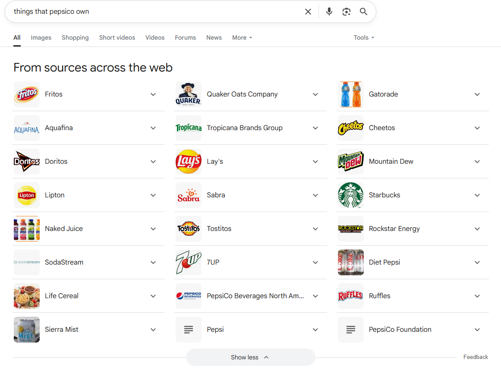Click the Aquafina logo thumbnail
The width and height of the screenshot is (501, 368).
27,128
